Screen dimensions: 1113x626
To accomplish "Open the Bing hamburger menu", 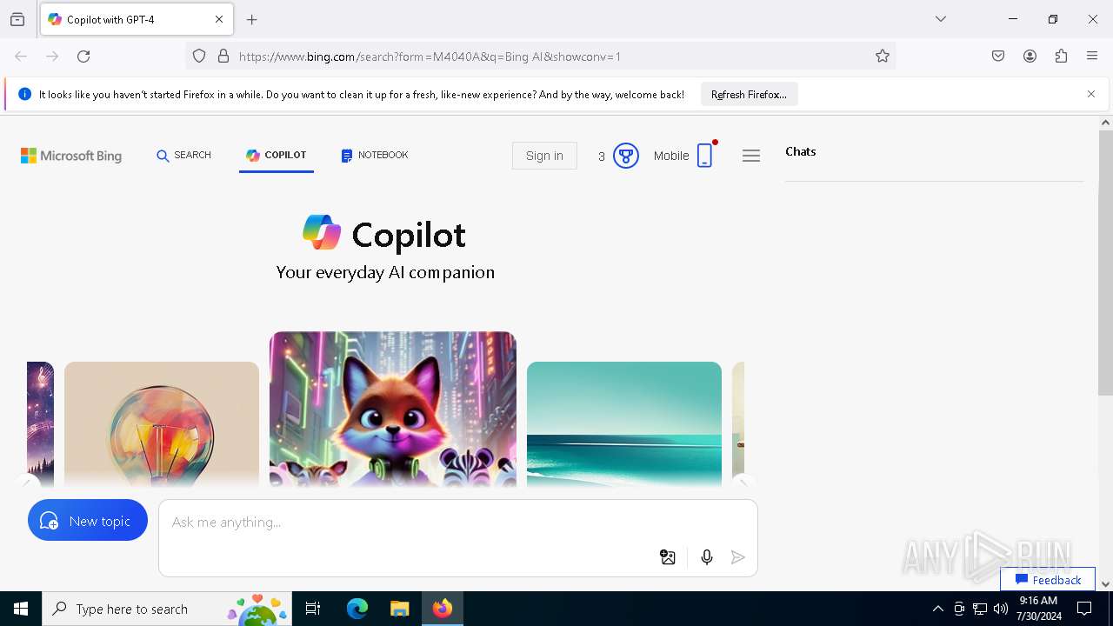I will point(751,156).
